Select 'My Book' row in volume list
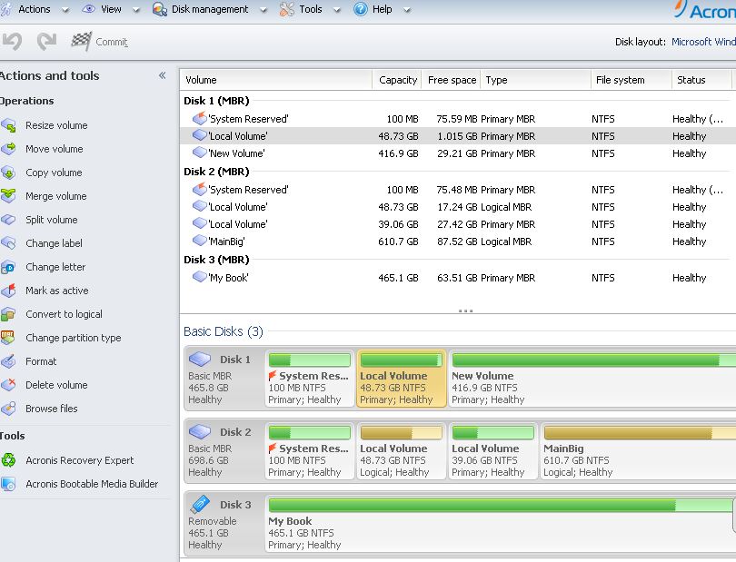The width and height of the screenshot is (736, 562). click(x=228, y=278)
